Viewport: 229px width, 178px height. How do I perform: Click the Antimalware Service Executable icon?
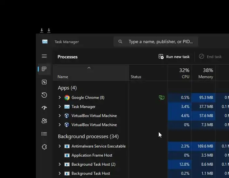[67, 146]
